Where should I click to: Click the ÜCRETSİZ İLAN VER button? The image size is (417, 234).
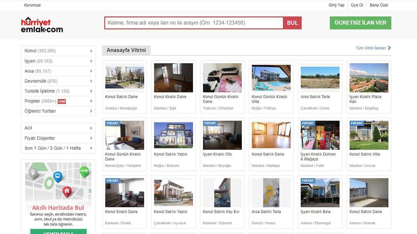click(x=360, y=23)
